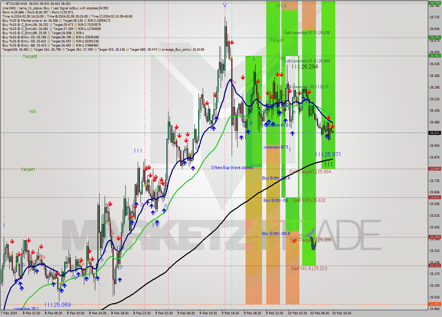Click the red-line 'Target1' label at left
Screen dimensions: 442x317
point(28,170)
